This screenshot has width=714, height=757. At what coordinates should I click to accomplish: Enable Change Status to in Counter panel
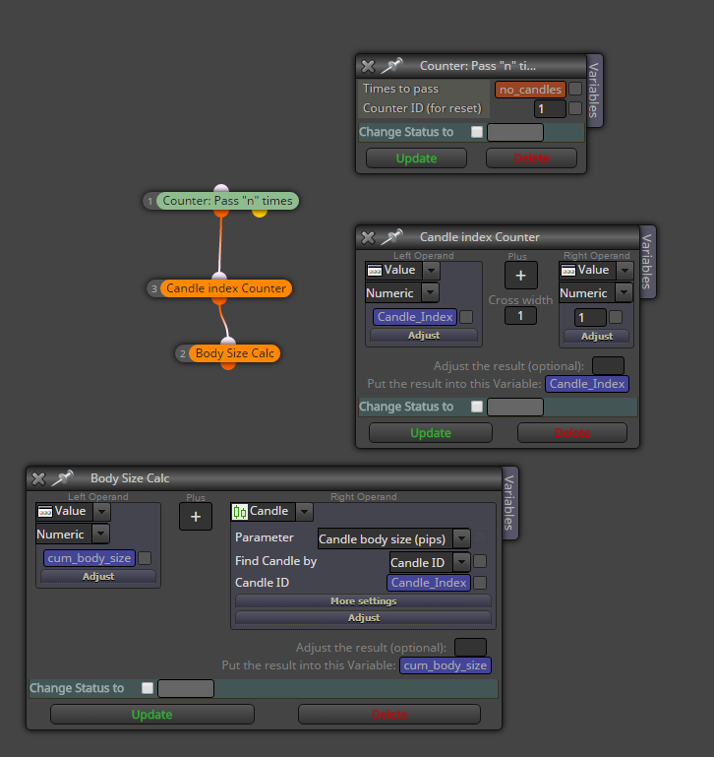477,132
